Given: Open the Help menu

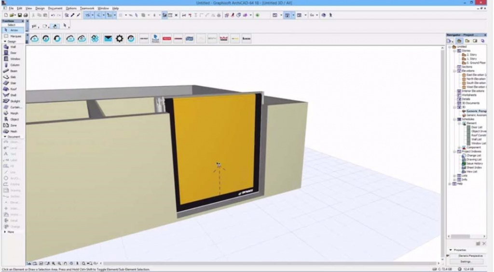Looking at the screenshot, I should [116, 9].
